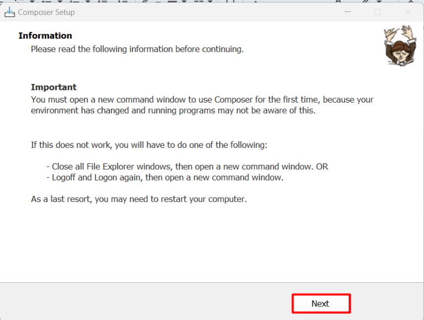
Task: Click the Composer conductor logo image
Action: coord(400,45)
